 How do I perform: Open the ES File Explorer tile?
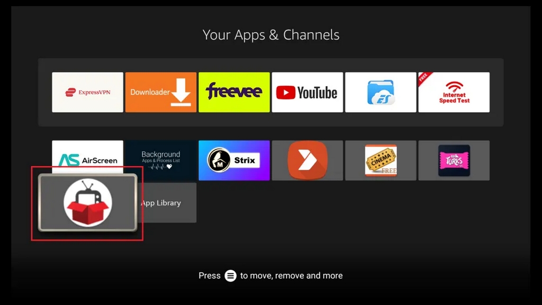tap(381, 92)
